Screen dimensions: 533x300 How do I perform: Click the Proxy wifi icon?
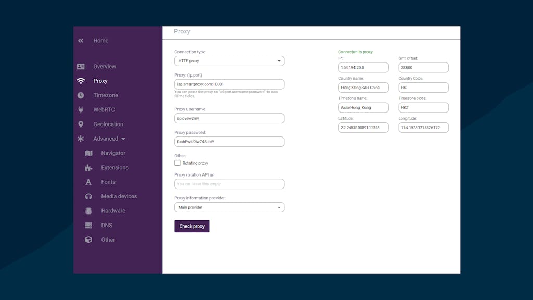coord(81,81)
